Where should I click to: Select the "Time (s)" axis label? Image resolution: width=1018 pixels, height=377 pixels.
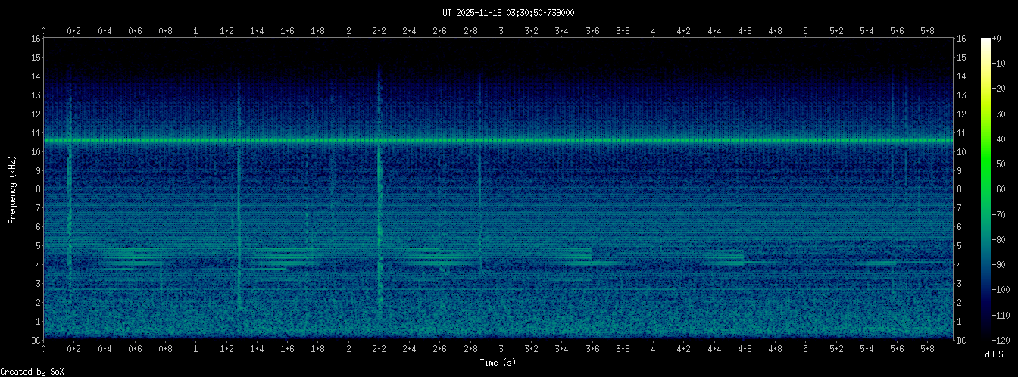(498, 363)
